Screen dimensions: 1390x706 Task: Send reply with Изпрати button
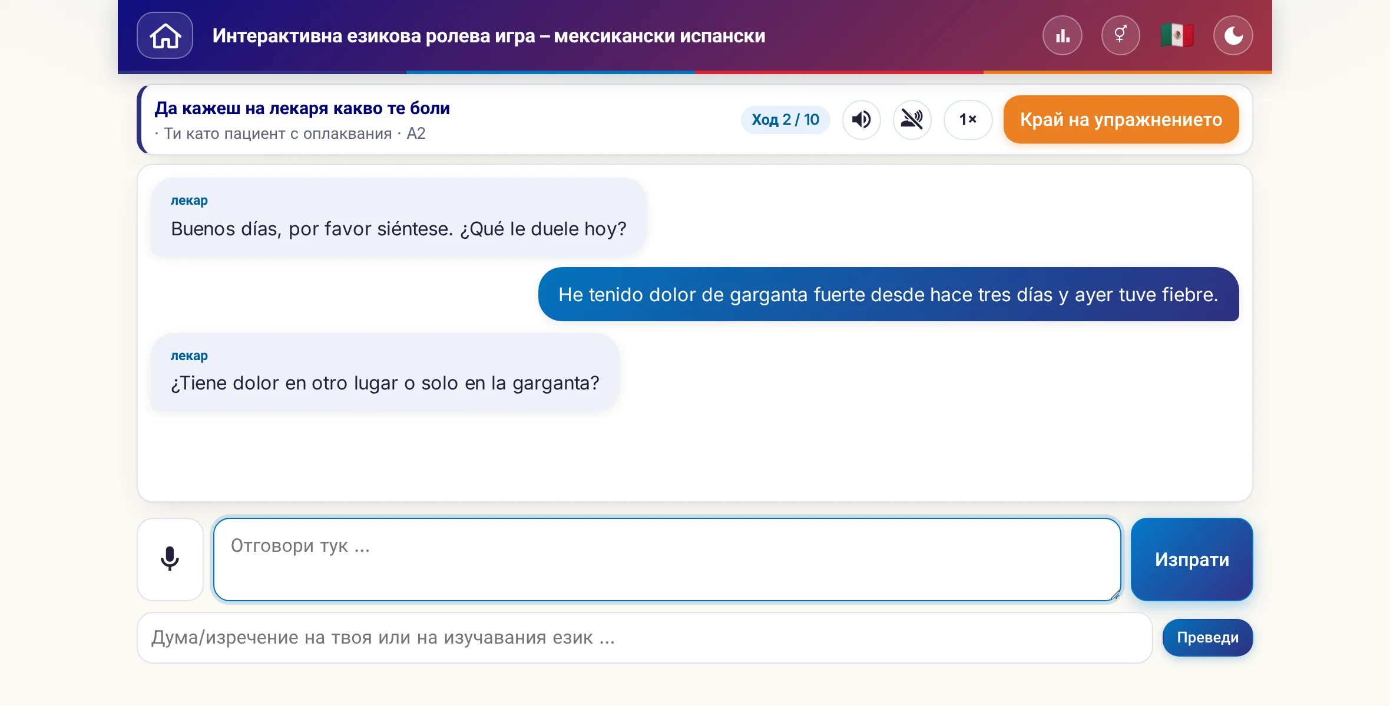(x=1192, y=559)
